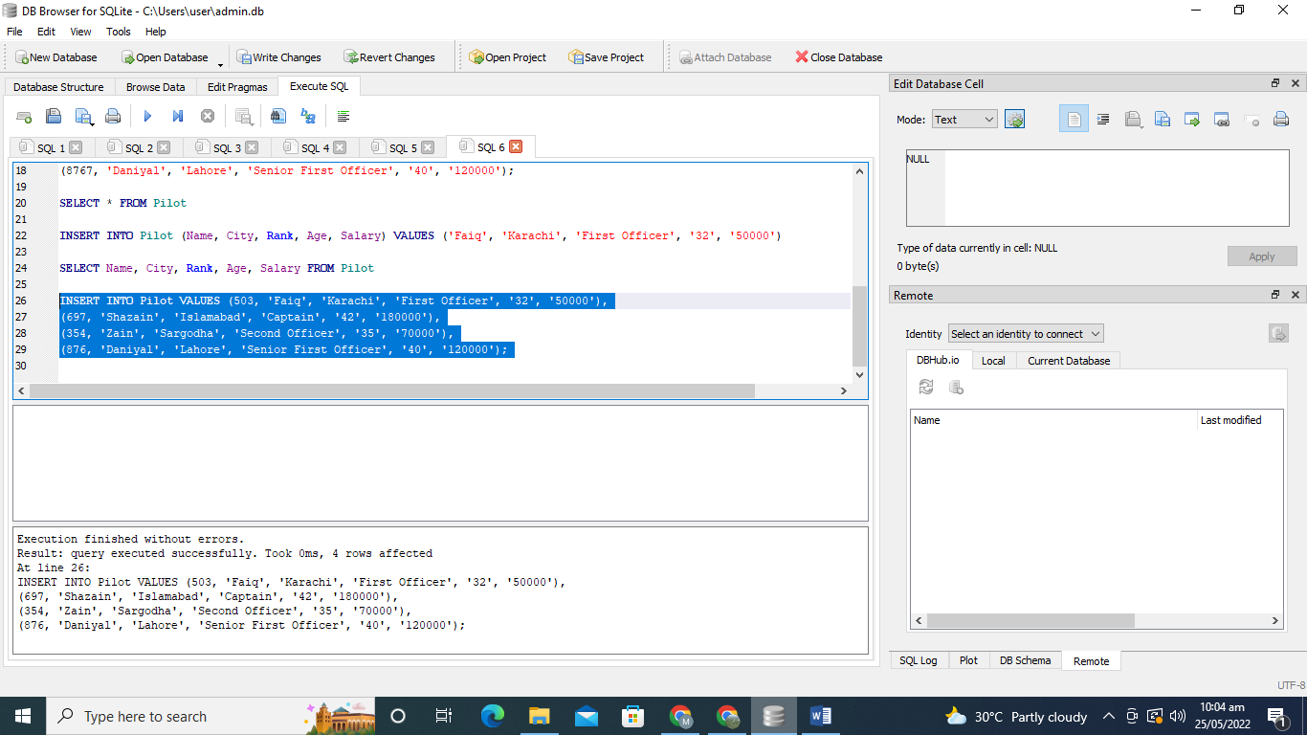Open an SQL file from the editor toolbar
Viewport: 1307px width, 735px height.
(x=54, y=116)
